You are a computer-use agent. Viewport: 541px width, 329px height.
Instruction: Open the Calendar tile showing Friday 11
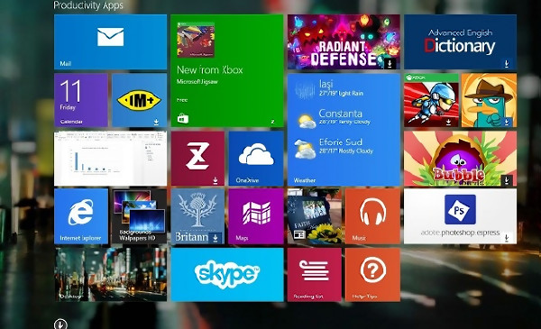point(81,100)
